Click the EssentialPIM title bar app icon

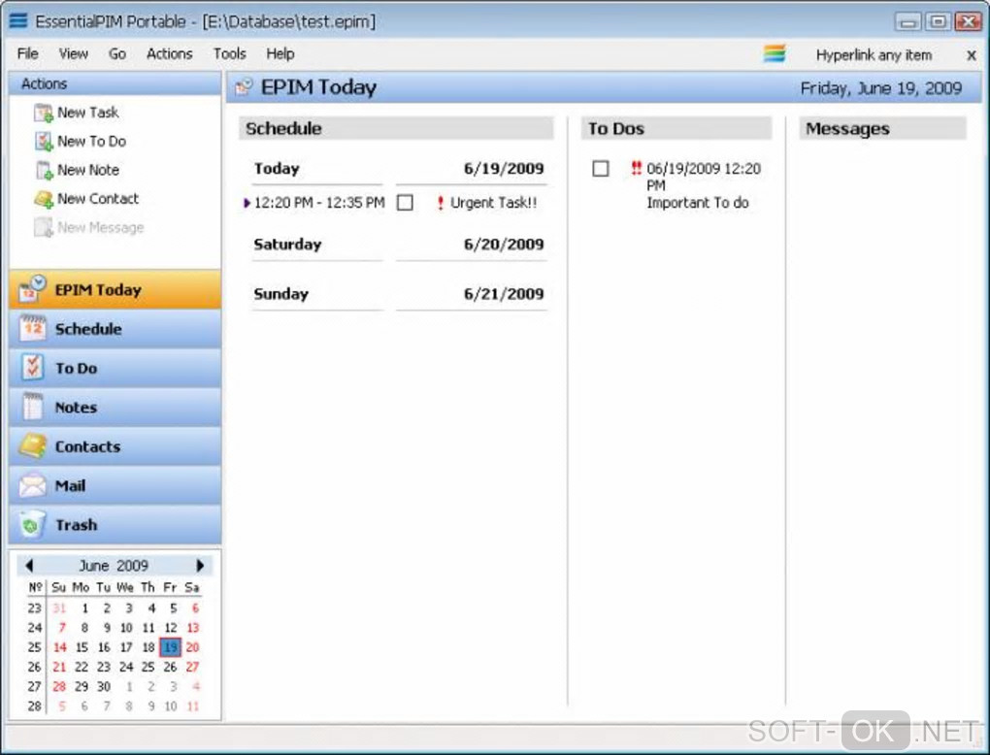[18, 20]
